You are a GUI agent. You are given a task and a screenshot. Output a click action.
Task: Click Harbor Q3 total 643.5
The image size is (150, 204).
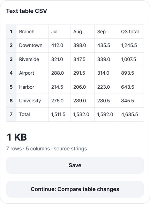131,87
